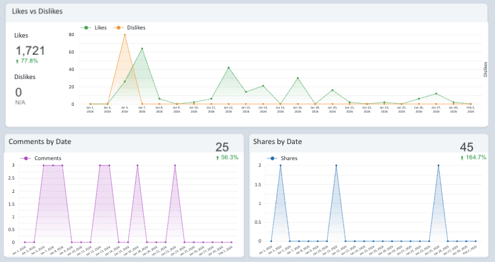This screenshot has width=495, height=262.
Task: Click the Likes stat label above 1,721
Action: pos(21,36)
